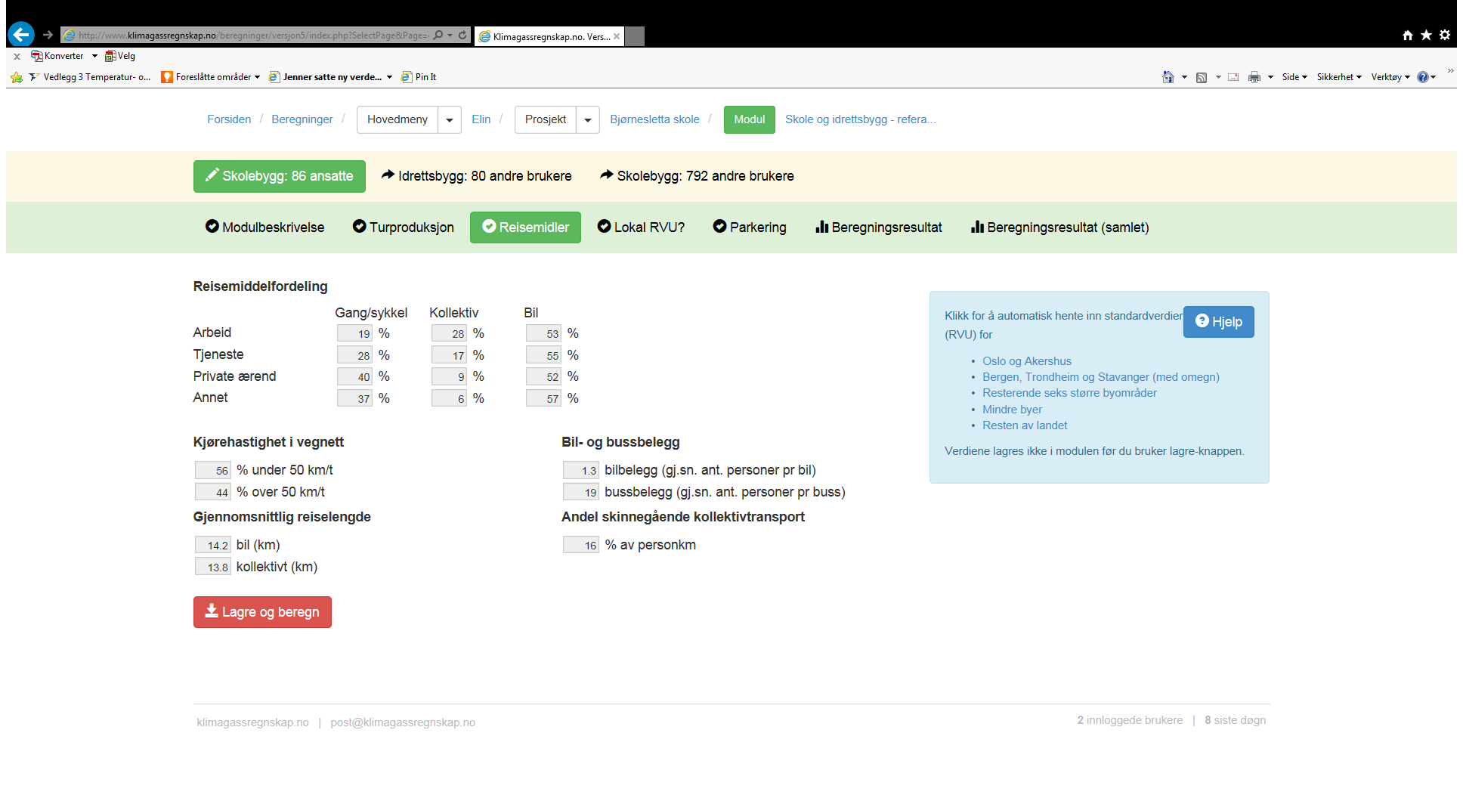Close the Konverter toolbar with X
Screen dimensions: 1463x798
17,57
